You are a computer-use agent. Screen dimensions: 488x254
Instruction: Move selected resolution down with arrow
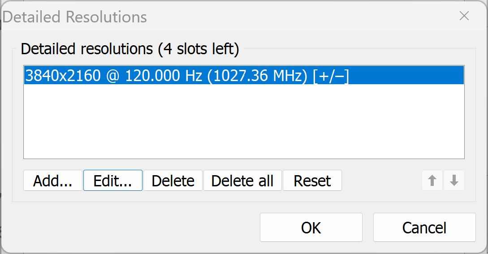pyautogui.click(x=454, y=180)
